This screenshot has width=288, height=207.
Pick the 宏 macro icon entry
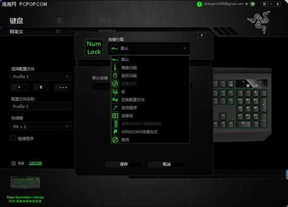[x=115, y=91]
